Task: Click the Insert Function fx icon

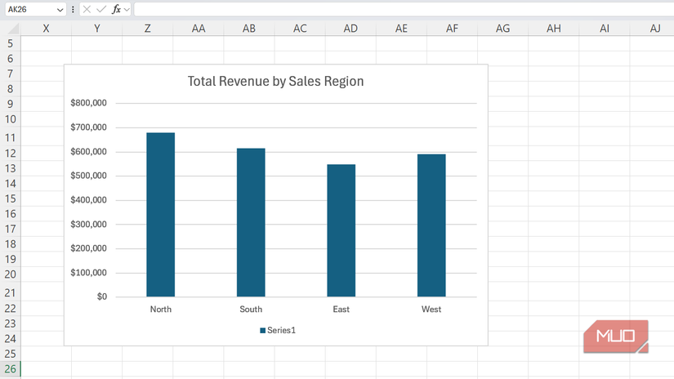Action: tap(116, 10)
